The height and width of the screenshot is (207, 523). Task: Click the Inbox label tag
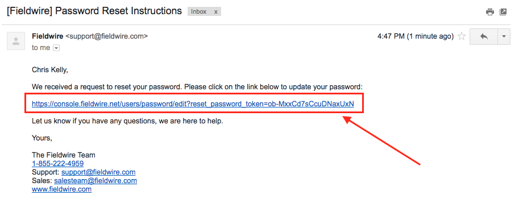[x=199, y=12]
